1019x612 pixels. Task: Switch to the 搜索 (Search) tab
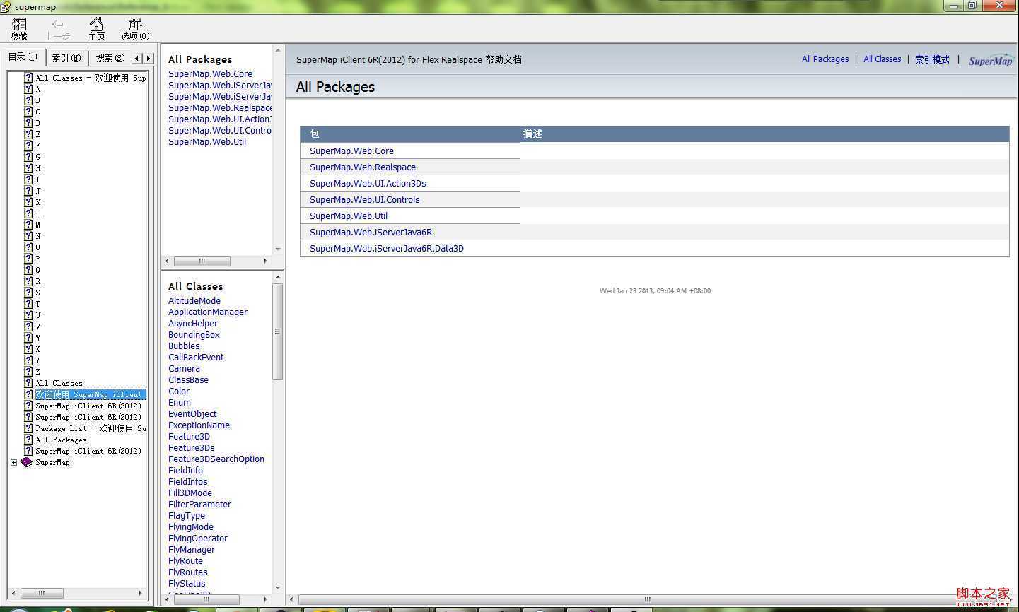click(110, 58)
